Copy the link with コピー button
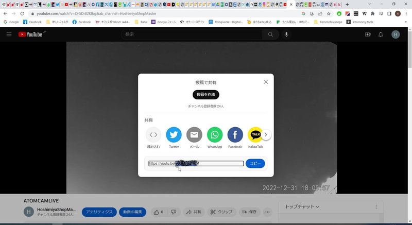 click(255, 164)
